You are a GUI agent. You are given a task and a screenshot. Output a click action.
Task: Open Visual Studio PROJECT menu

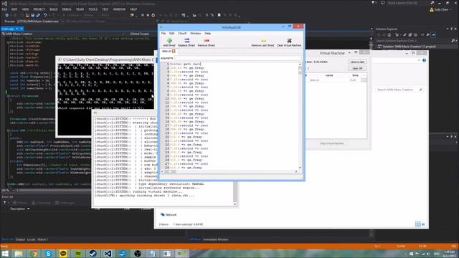(x=39, y=9)
